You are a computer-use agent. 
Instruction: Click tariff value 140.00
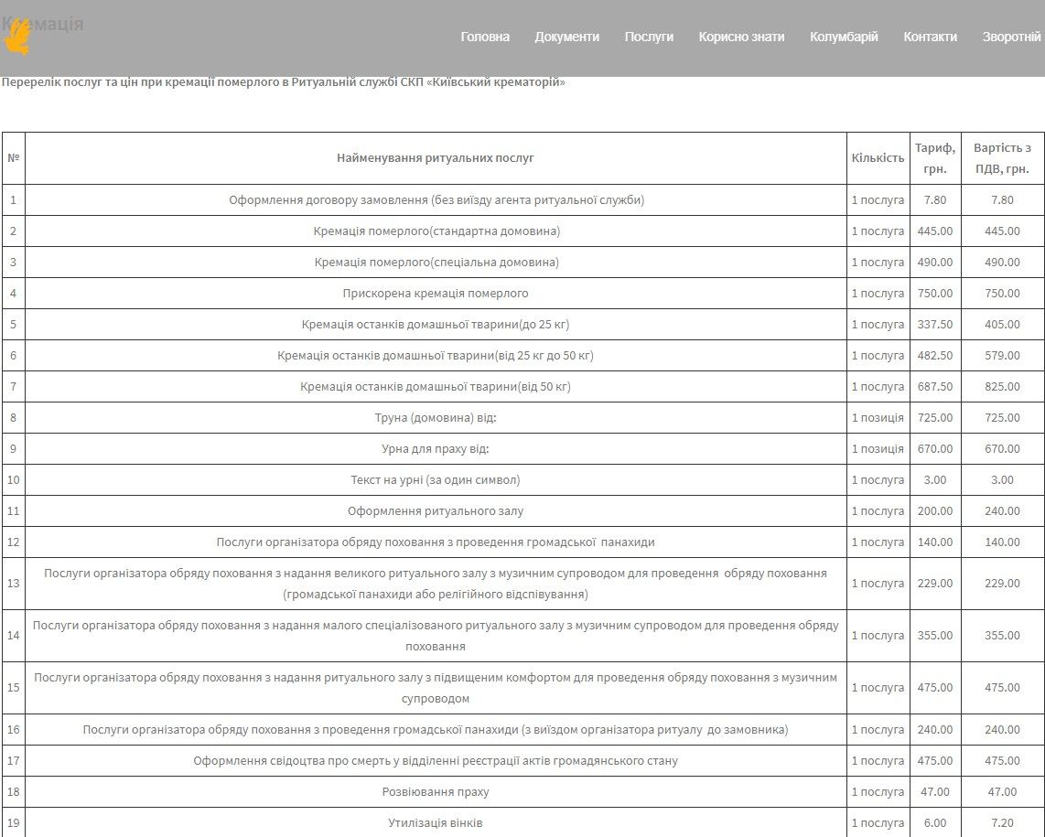[x=935, y=542]
